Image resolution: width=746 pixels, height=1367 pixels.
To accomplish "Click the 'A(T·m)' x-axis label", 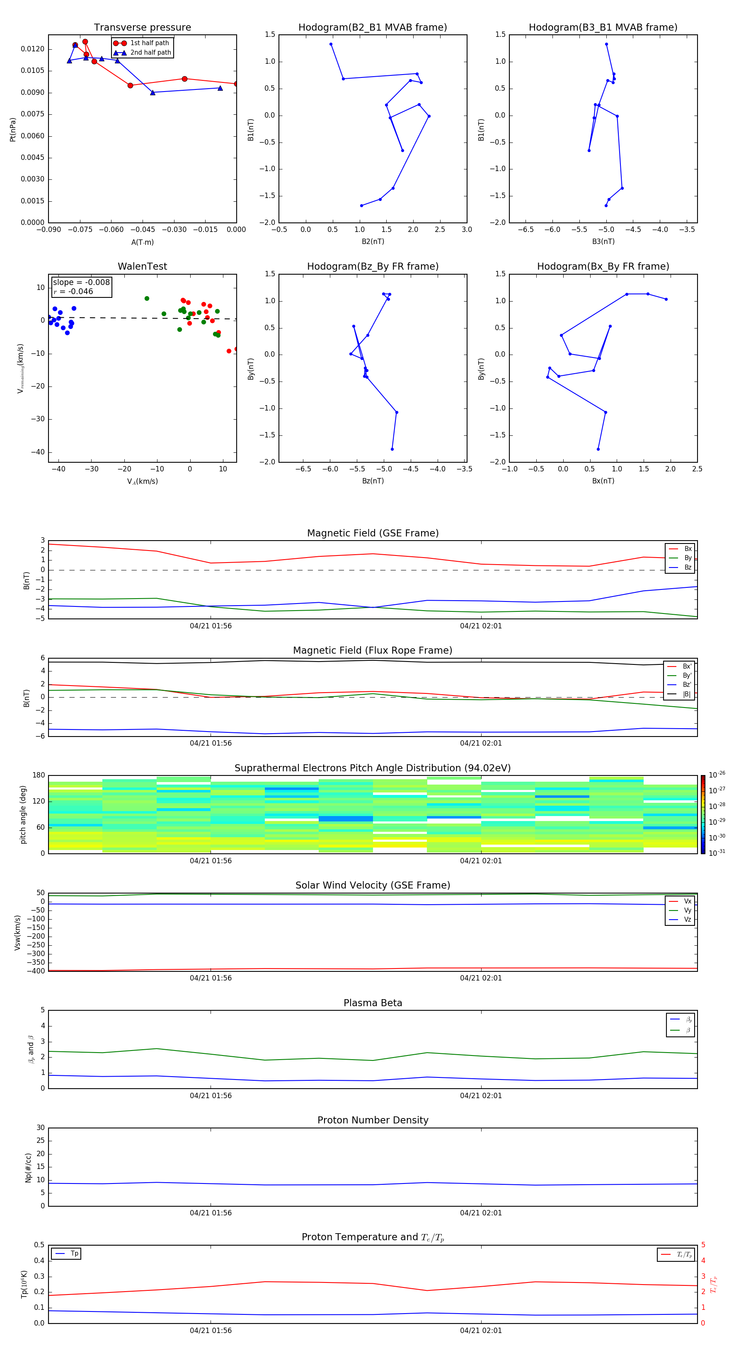I will click(x=142, y=242).
